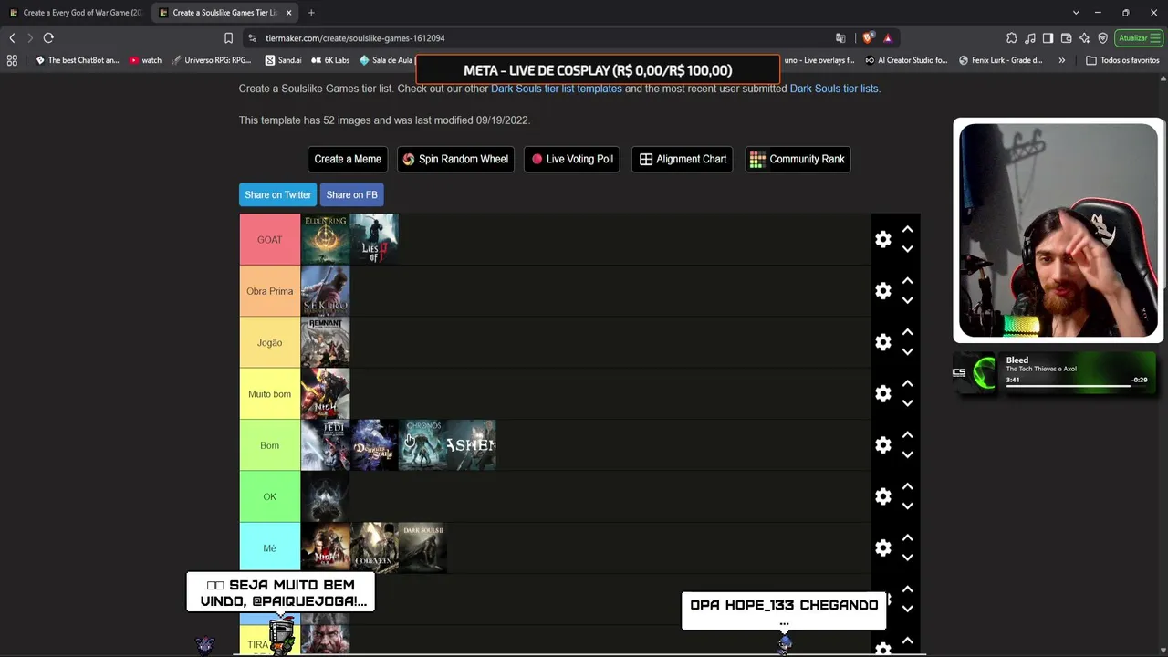Image resolution: width=1168 pixels, height=657 pixels.
Task: Move the Muito bom row down
Action: [x=907, y=403]
